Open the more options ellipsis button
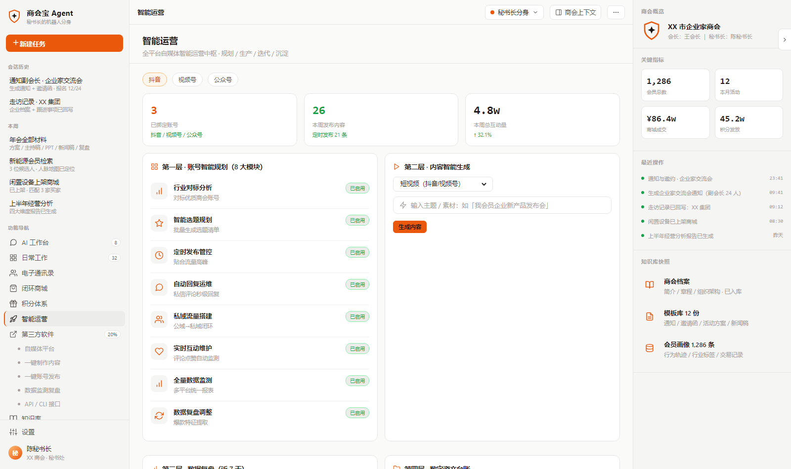The height and width of the screenshot is (469, 791). (615, 12)
